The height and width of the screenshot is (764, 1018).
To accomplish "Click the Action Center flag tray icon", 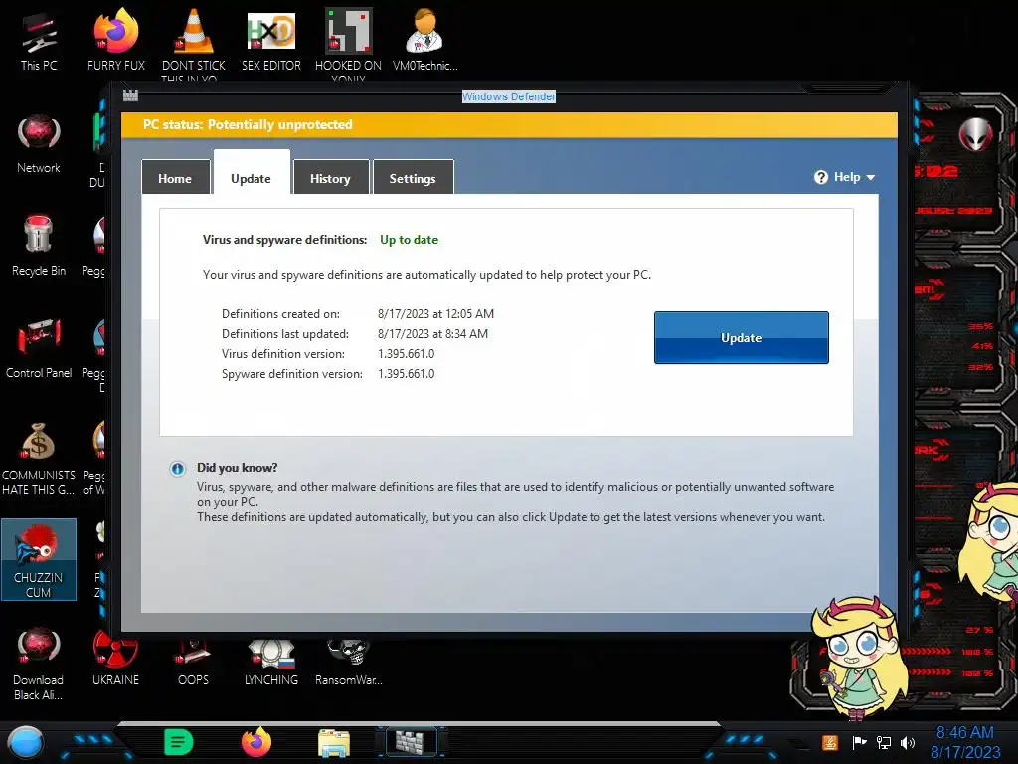I will (x=859, y=742).
